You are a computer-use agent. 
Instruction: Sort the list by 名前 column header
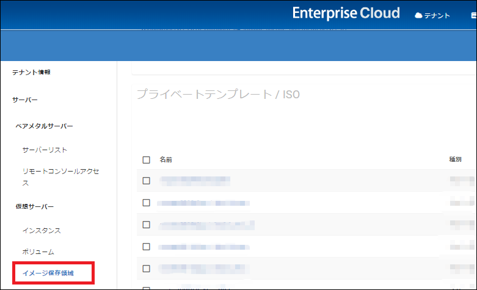[166, 160]
